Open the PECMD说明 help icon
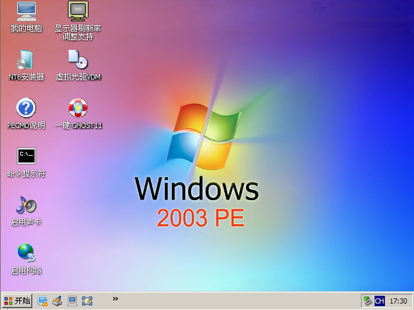 pyautogui.click(x=26, y=108)
